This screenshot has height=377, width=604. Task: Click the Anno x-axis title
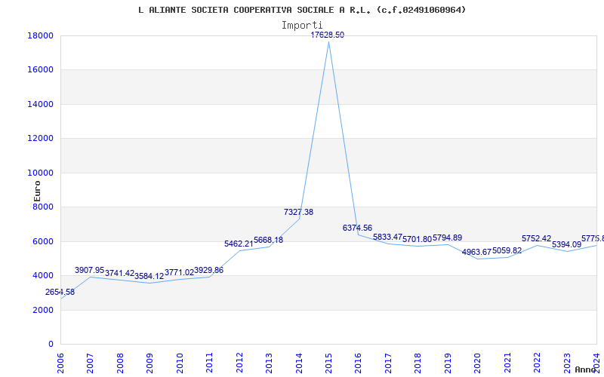pyautogui.click(x=586, y=369)
